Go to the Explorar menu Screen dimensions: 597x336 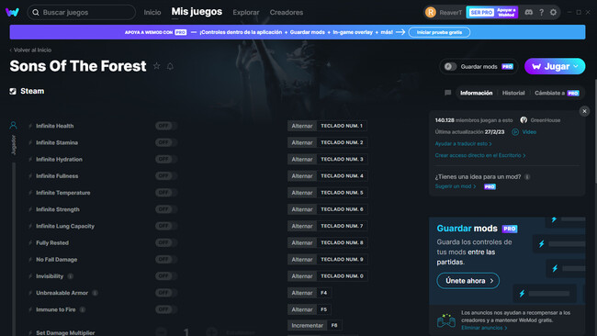[x=246, y=12]
